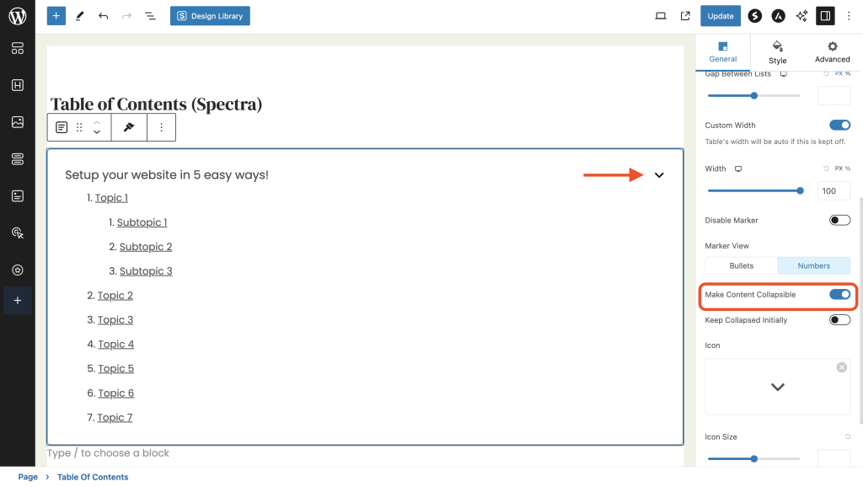Open the document overview list icon
This screenshot has height=487, width=863.
click(150, 16)
